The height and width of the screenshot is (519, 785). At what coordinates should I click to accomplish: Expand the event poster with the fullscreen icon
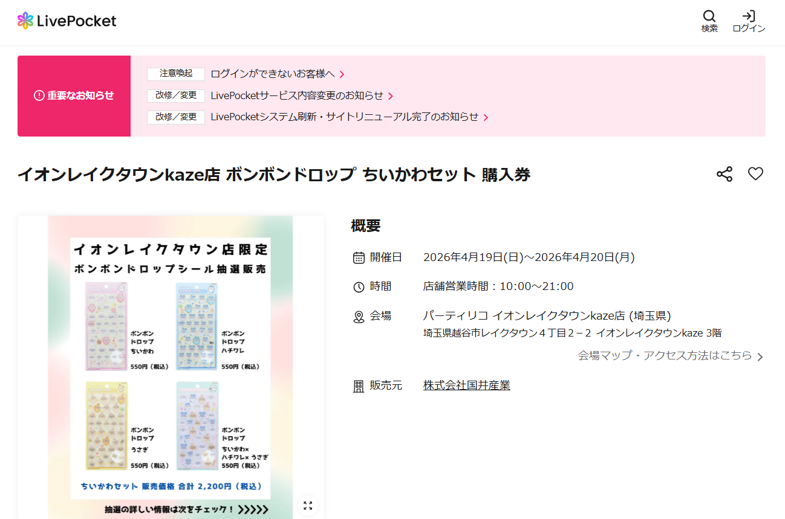[x=308, y=505]
